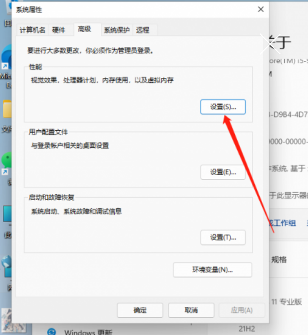Viewport: 308px width, 335px height.
Task: Open the Microsoft Edge desktop shortcut
Action: tap(6, 60)
